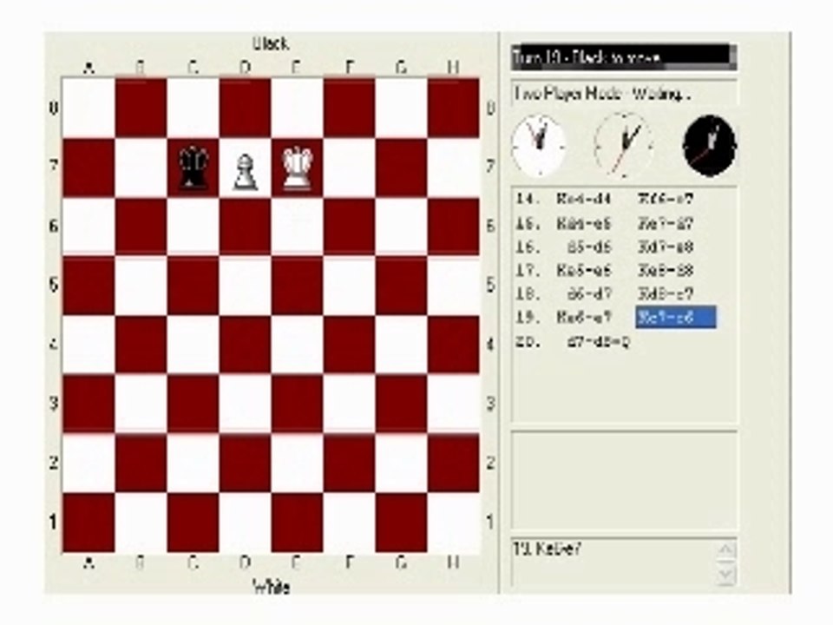Click the black-faced clock
The height and width of the screenshot is (625, 833).
709,145
